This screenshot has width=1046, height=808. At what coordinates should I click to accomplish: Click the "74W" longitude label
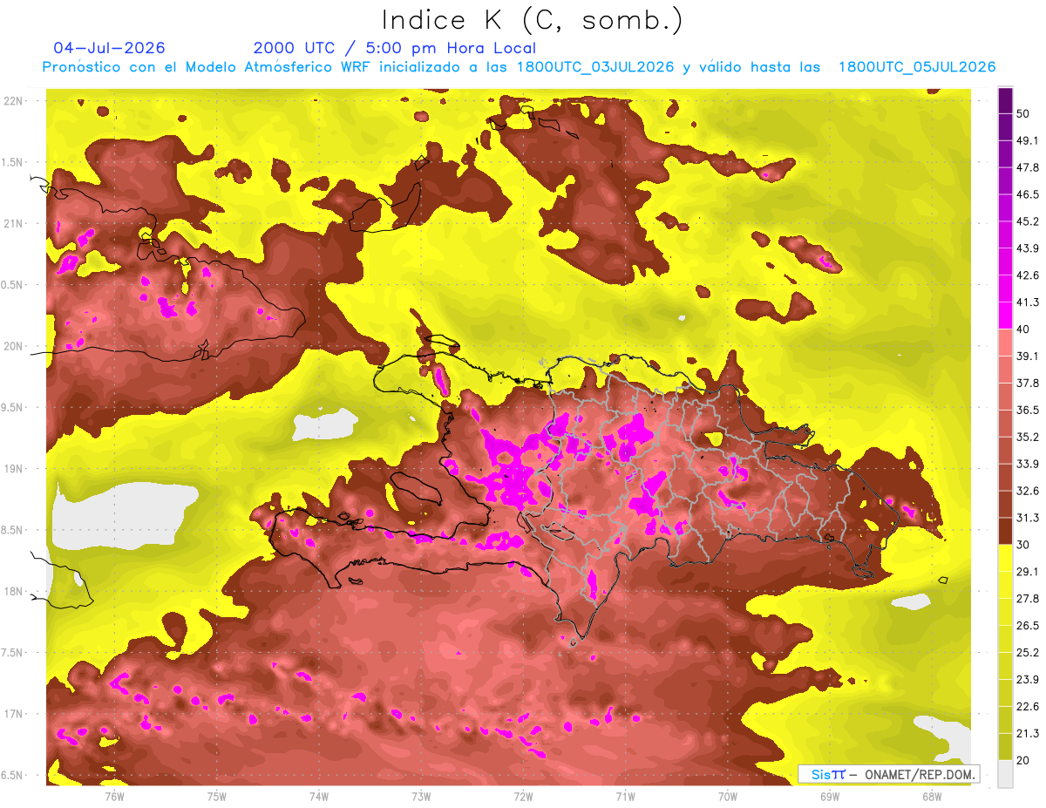coord(319,796)
